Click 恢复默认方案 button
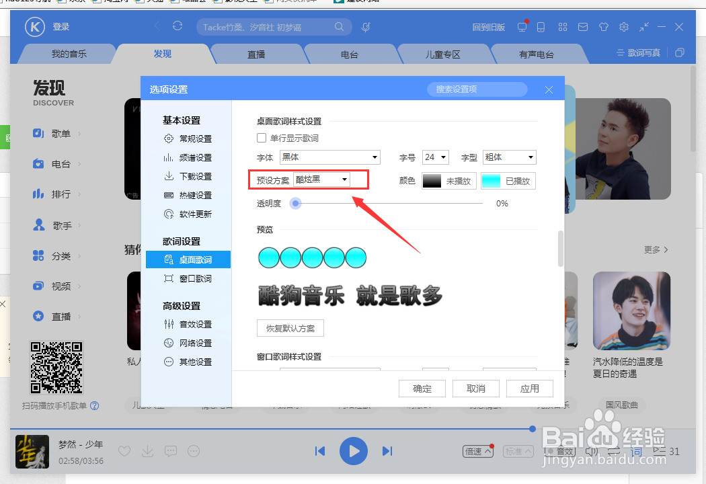 [x=290, y=328]
